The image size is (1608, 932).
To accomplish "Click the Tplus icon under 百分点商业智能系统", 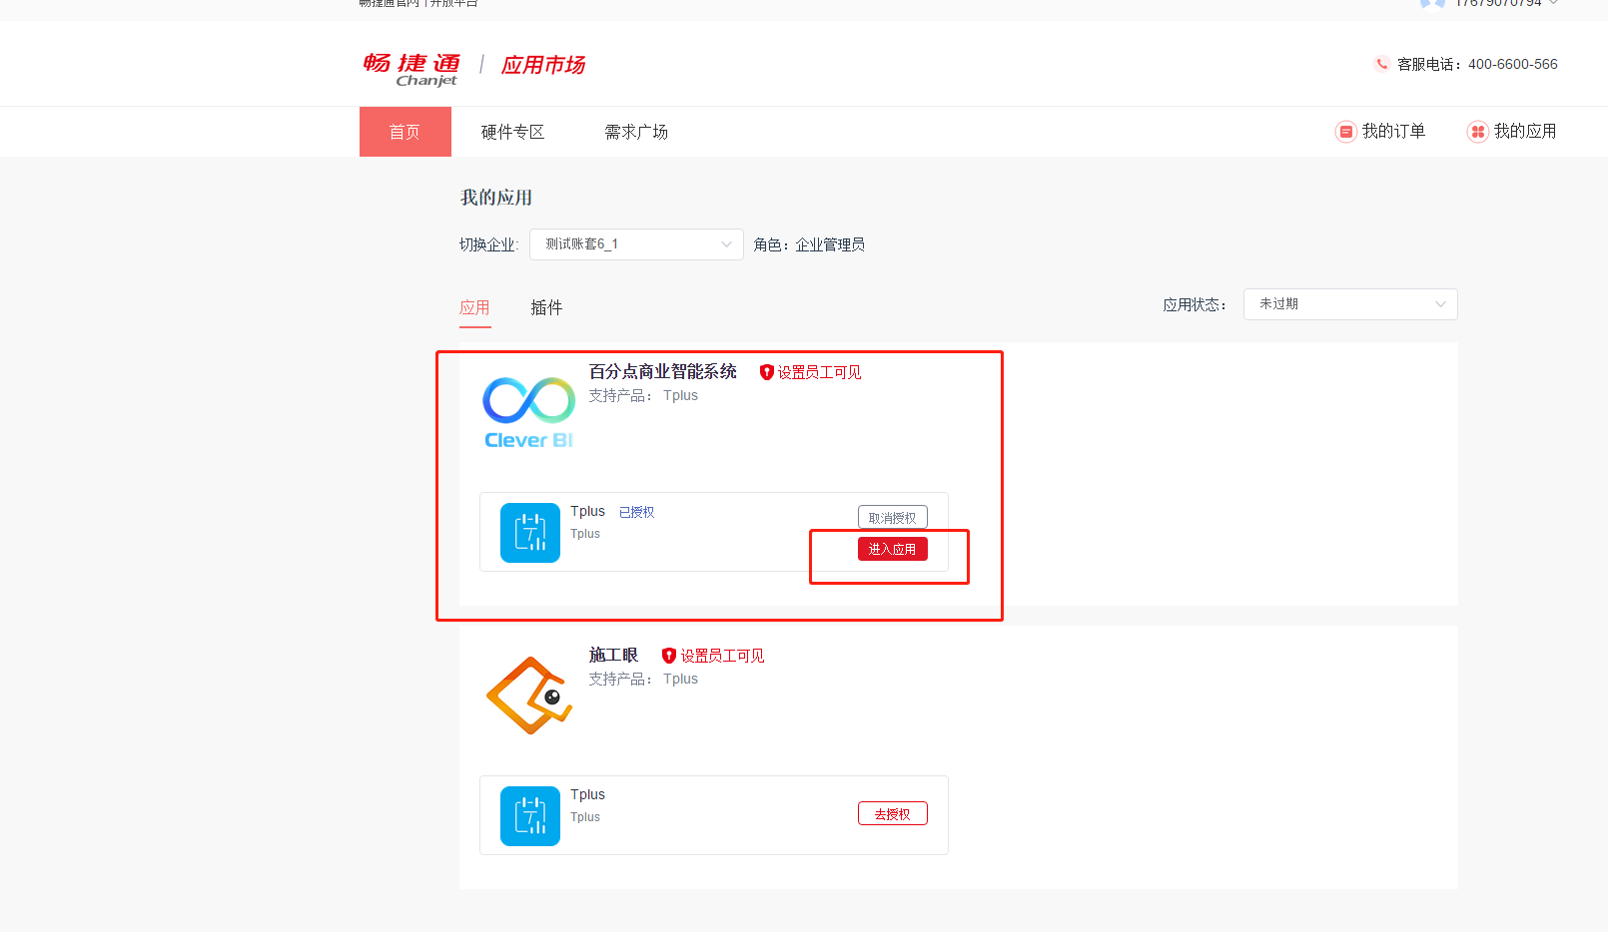I will click(x=530, y=533).
